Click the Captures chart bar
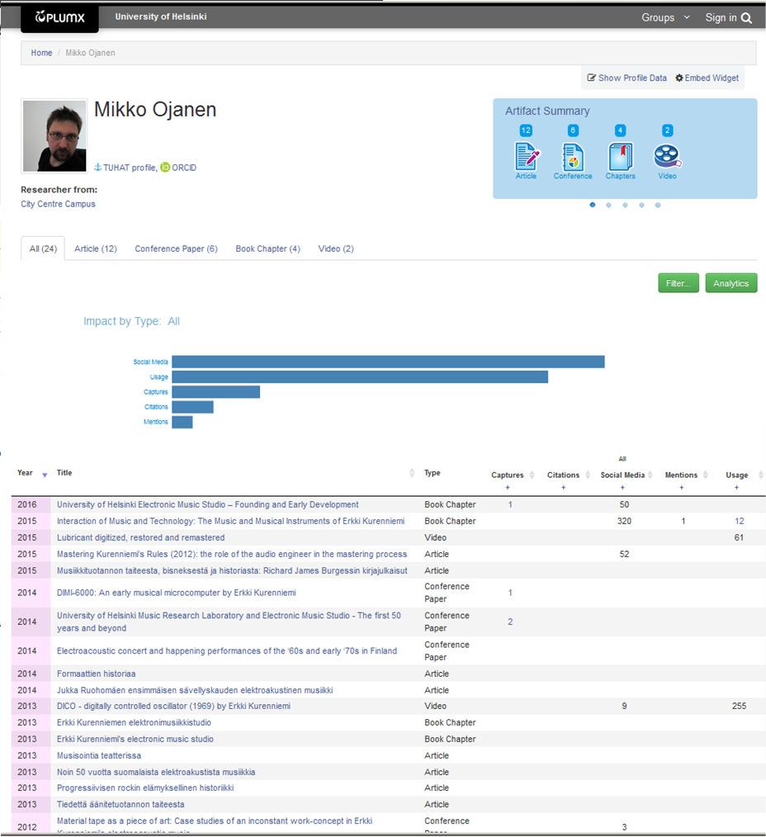This screenshot has height=837, width=766. point(215,392)
